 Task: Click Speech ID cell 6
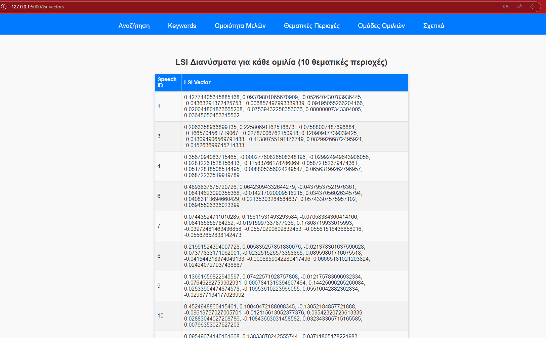pyautogui.click(x=168, y=196)
